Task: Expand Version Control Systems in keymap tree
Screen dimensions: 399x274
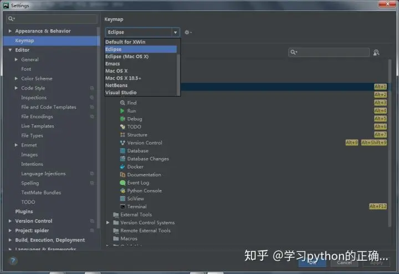Action: [x=108, y=223]
